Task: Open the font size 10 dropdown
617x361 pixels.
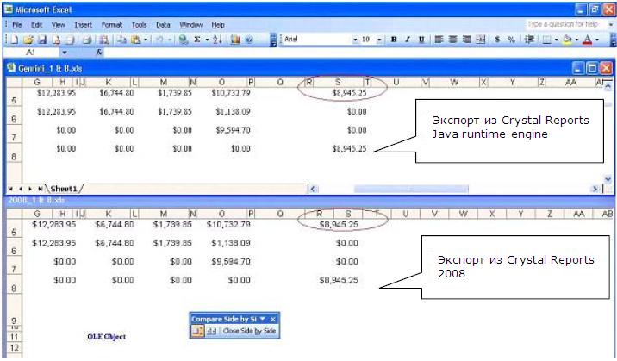Action: click(x=379, y=40)
